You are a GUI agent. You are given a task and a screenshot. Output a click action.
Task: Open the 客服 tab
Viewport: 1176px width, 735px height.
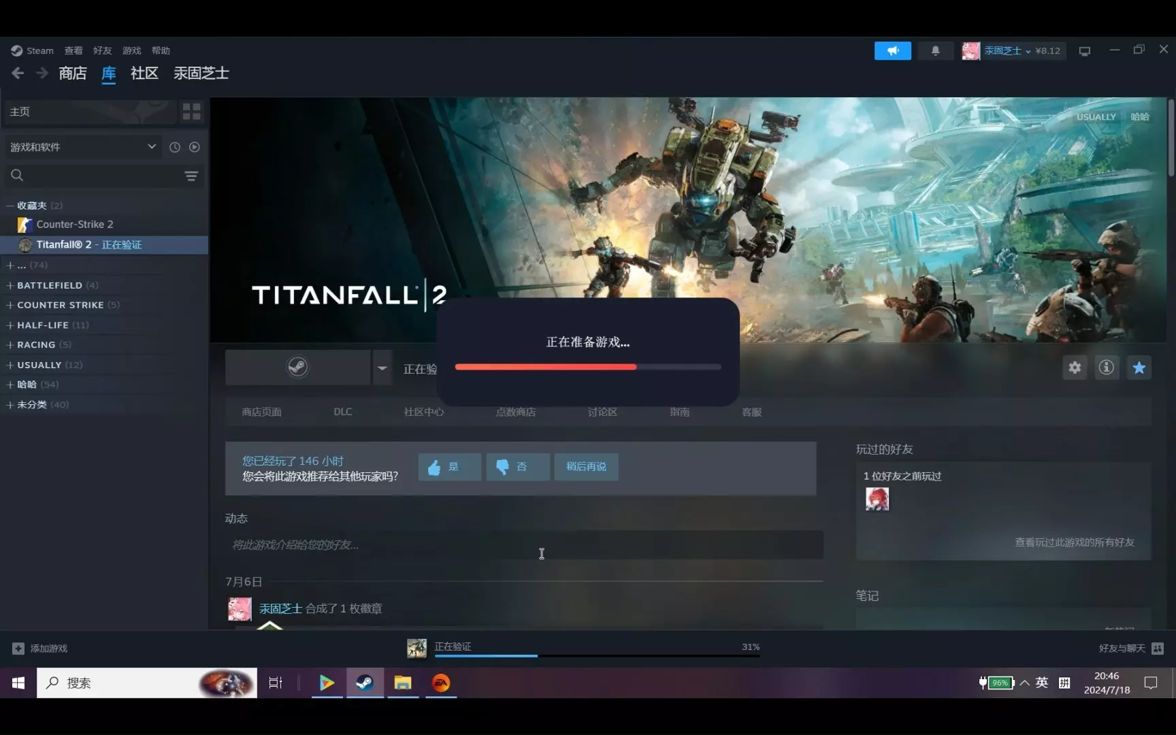(x=752, y=412)
